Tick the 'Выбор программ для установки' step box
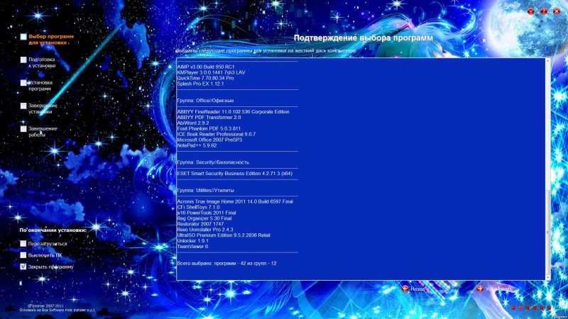 [x=23, y=37]
